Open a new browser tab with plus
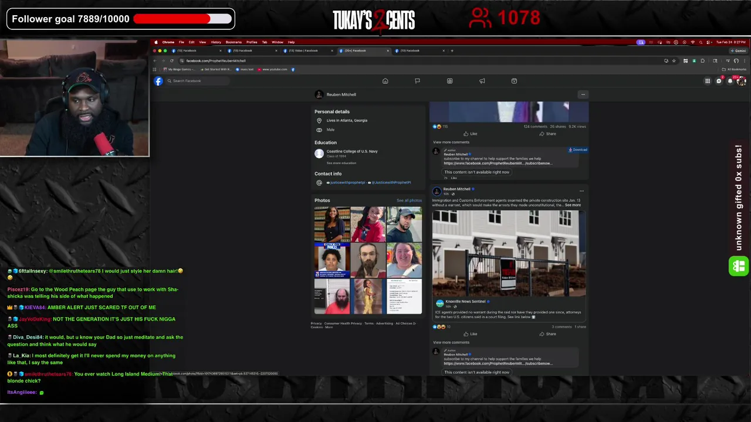Image resolution: width=751 pixels, height=422 pixels. [x=452, y=50]
